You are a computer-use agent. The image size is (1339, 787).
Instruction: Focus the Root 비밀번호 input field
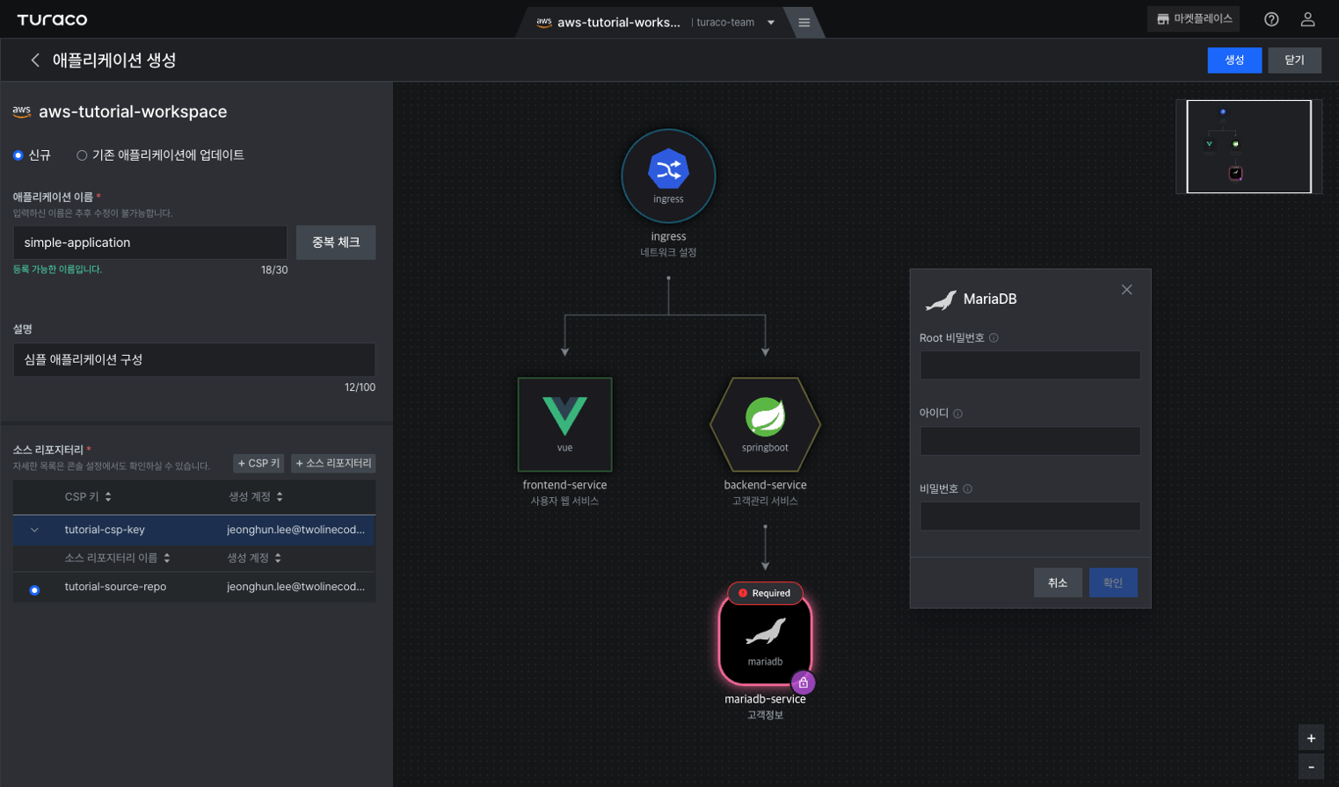pos(1030,365)
